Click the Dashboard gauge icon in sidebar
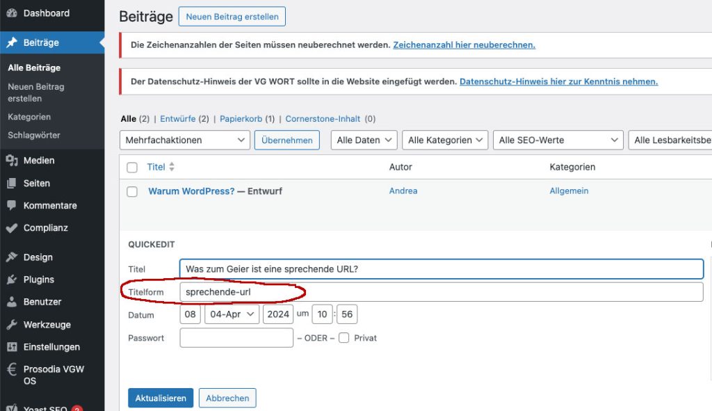This screenshot has height=411, width=712. [12, 13]
